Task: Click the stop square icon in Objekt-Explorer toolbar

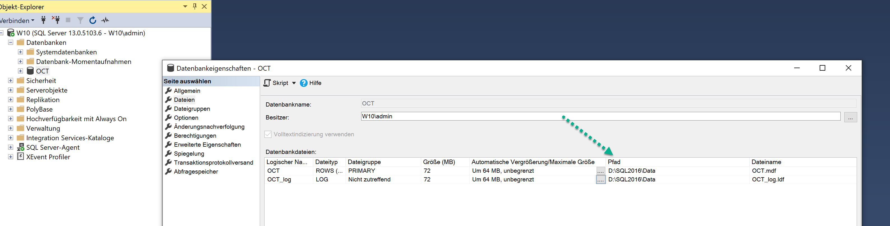Action: pyautogui.click(x=68, y=20)
